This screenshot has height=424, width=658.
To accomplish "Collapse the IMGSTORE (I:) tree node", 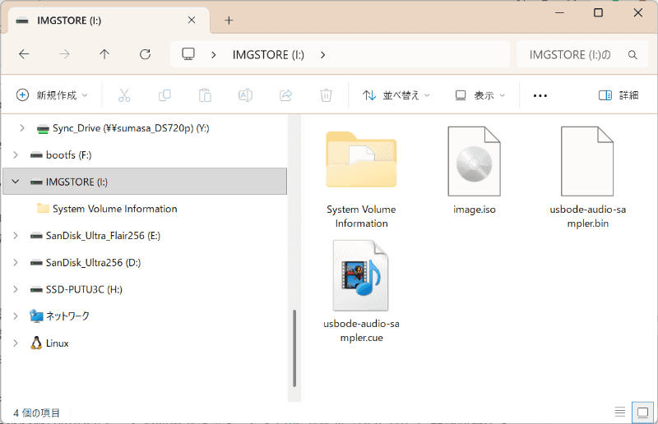I will pyautogui.click(x=16, y=182).
